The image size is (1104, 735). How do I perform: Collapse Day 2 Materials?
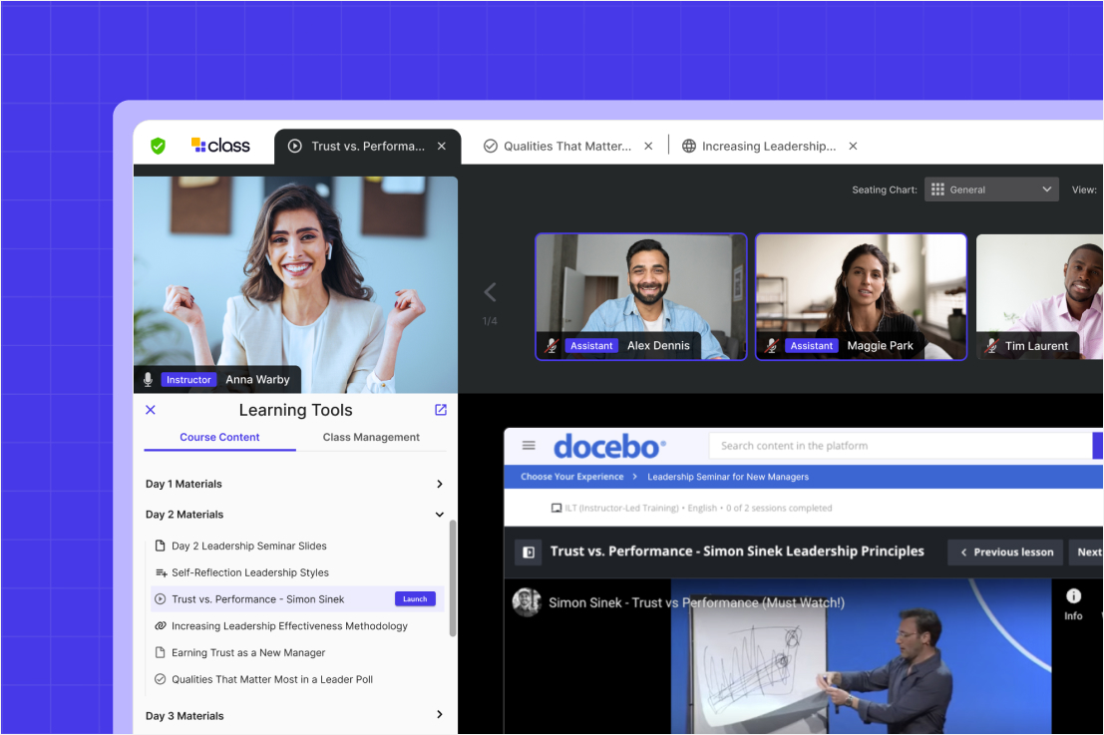click(x=439, y=514)
